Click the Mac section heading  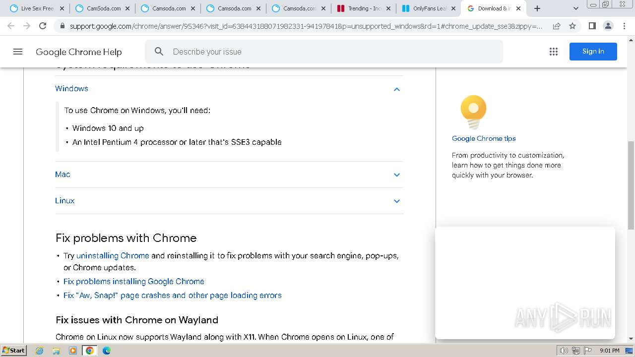tap(63, 174)
